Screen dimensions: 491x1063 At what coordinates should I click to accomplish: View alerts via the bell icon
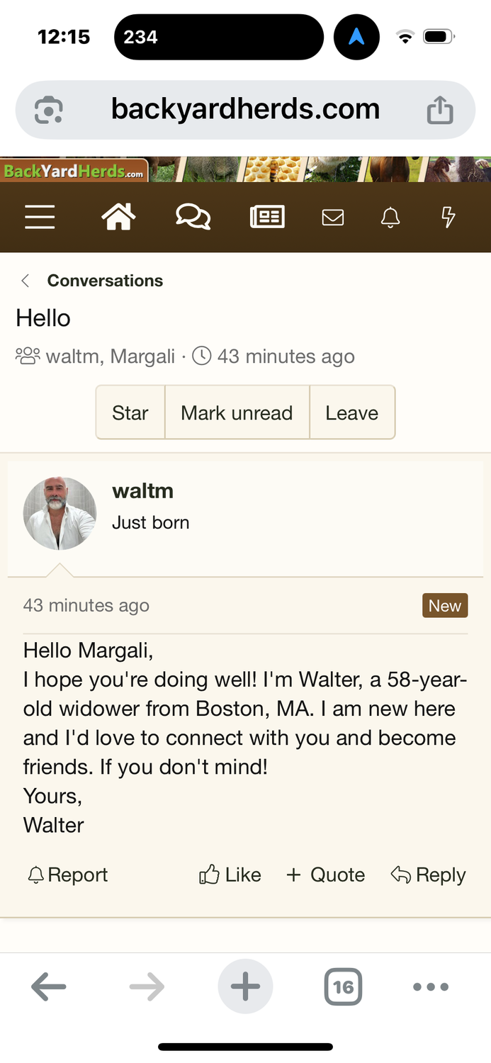[x=390, y=218]
